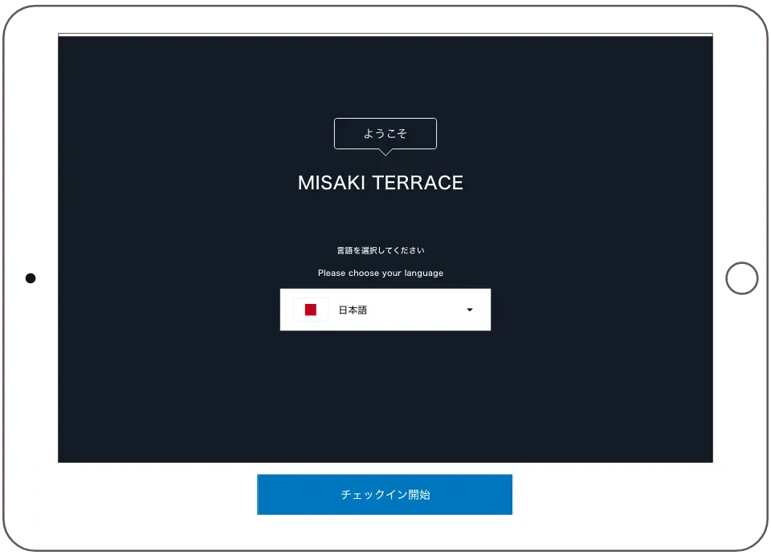
Task: Click the 言語を選択してください label
Action: tap(381, 251)
